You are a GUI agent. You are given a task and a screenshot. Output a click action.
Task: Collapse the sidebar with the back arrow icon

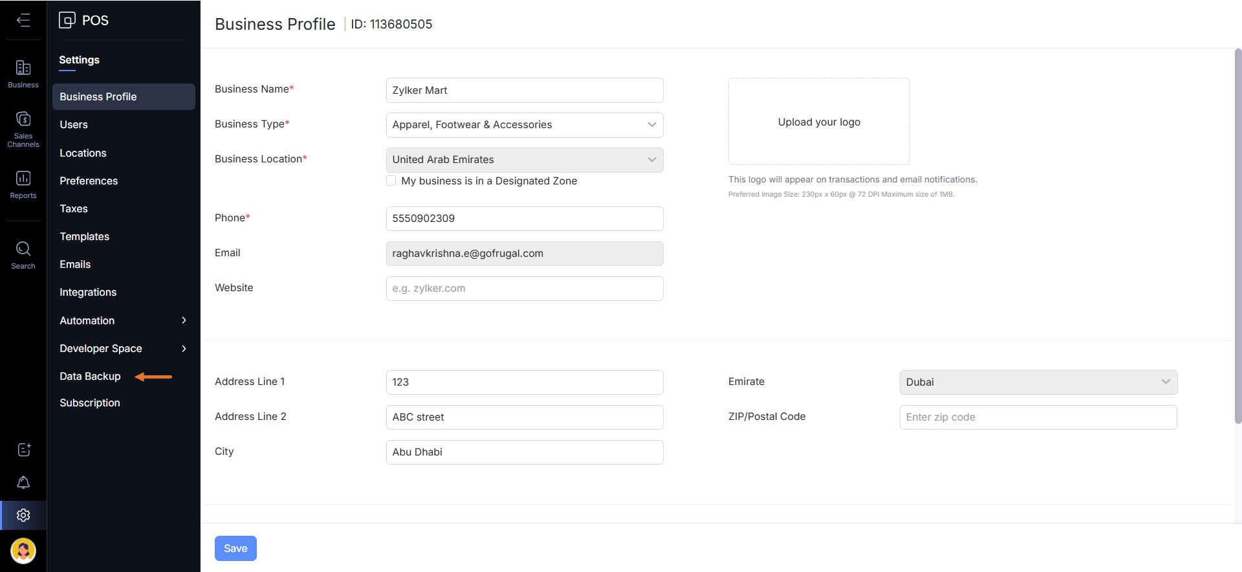pyautogui.click(x=23, y=21)
